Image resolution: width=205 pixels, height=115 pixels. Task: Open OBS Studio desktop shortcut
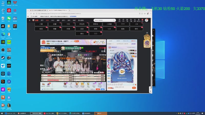[x=3, y=51]
